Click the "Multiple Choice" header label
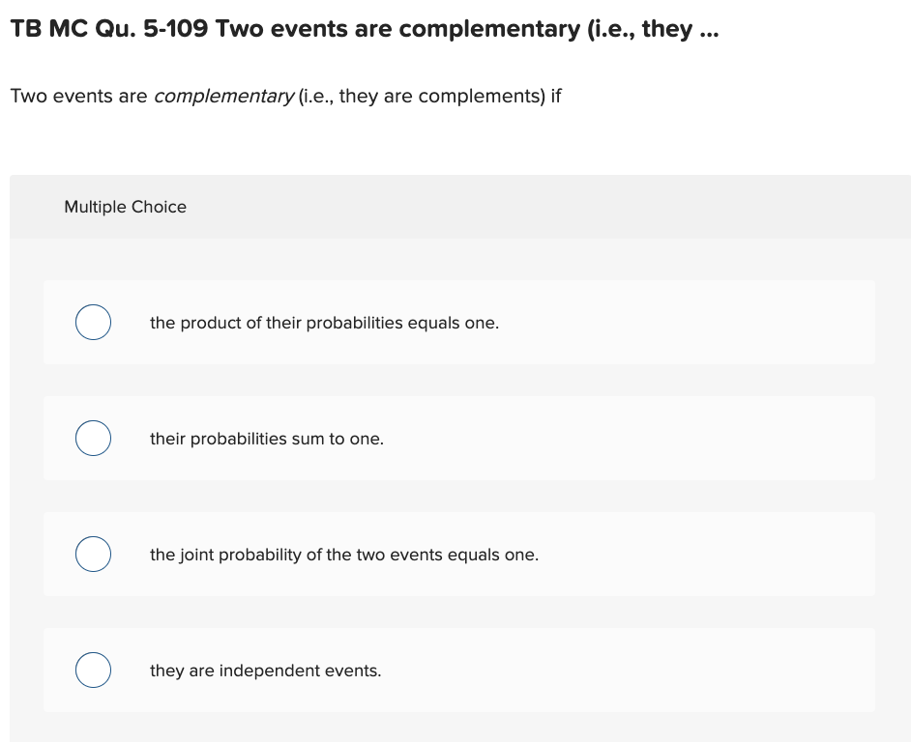911x742 pixels. (125, 207)
